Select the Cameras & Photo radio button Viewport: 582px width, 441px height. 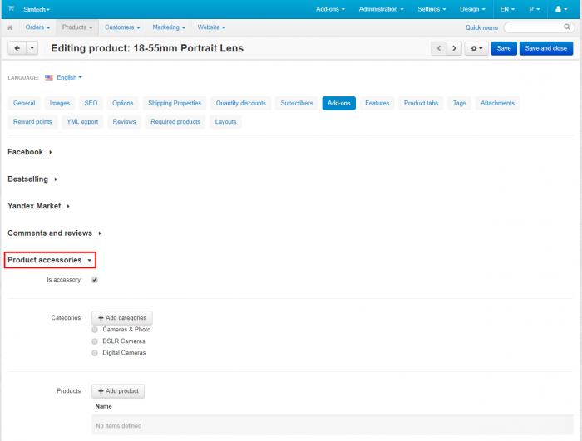click(95, 330)
